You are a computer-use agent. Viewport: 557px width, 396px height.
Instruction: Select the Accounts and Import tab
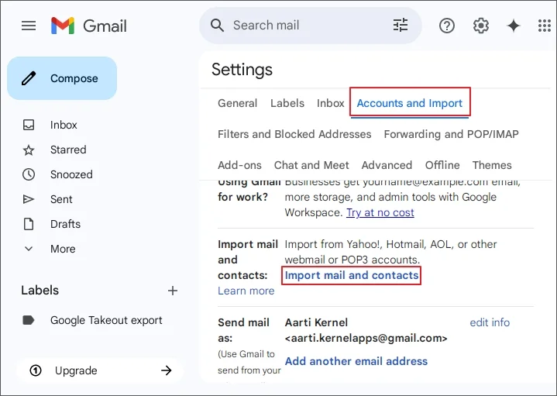point(410,103)
